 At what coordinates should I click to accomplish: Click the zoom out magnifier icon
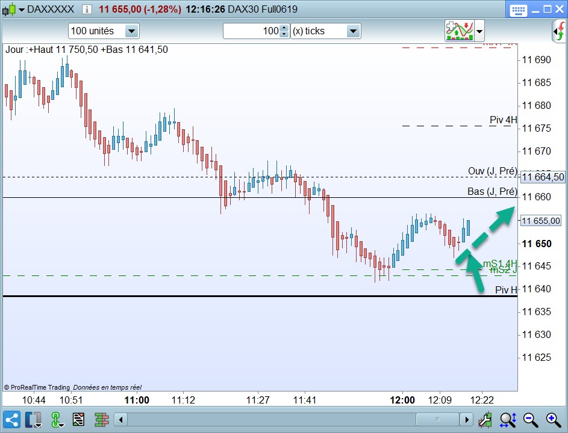click(x=530, y=420)
